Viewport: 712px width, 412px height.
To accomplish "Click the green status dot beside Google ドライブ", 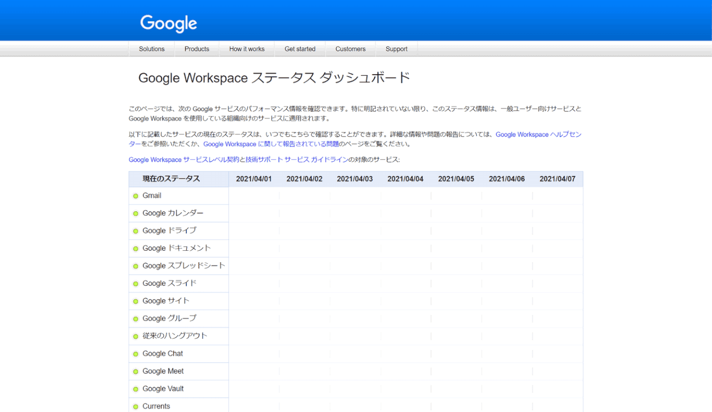I will click(x=136, y=231).
